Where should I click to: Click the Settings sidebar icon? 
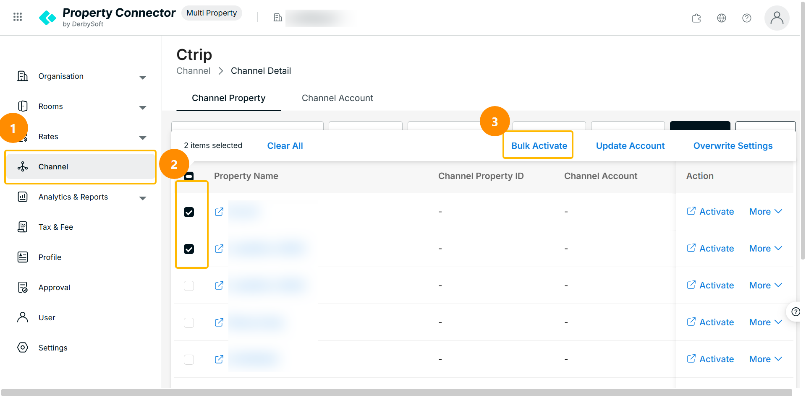point(23,348)
